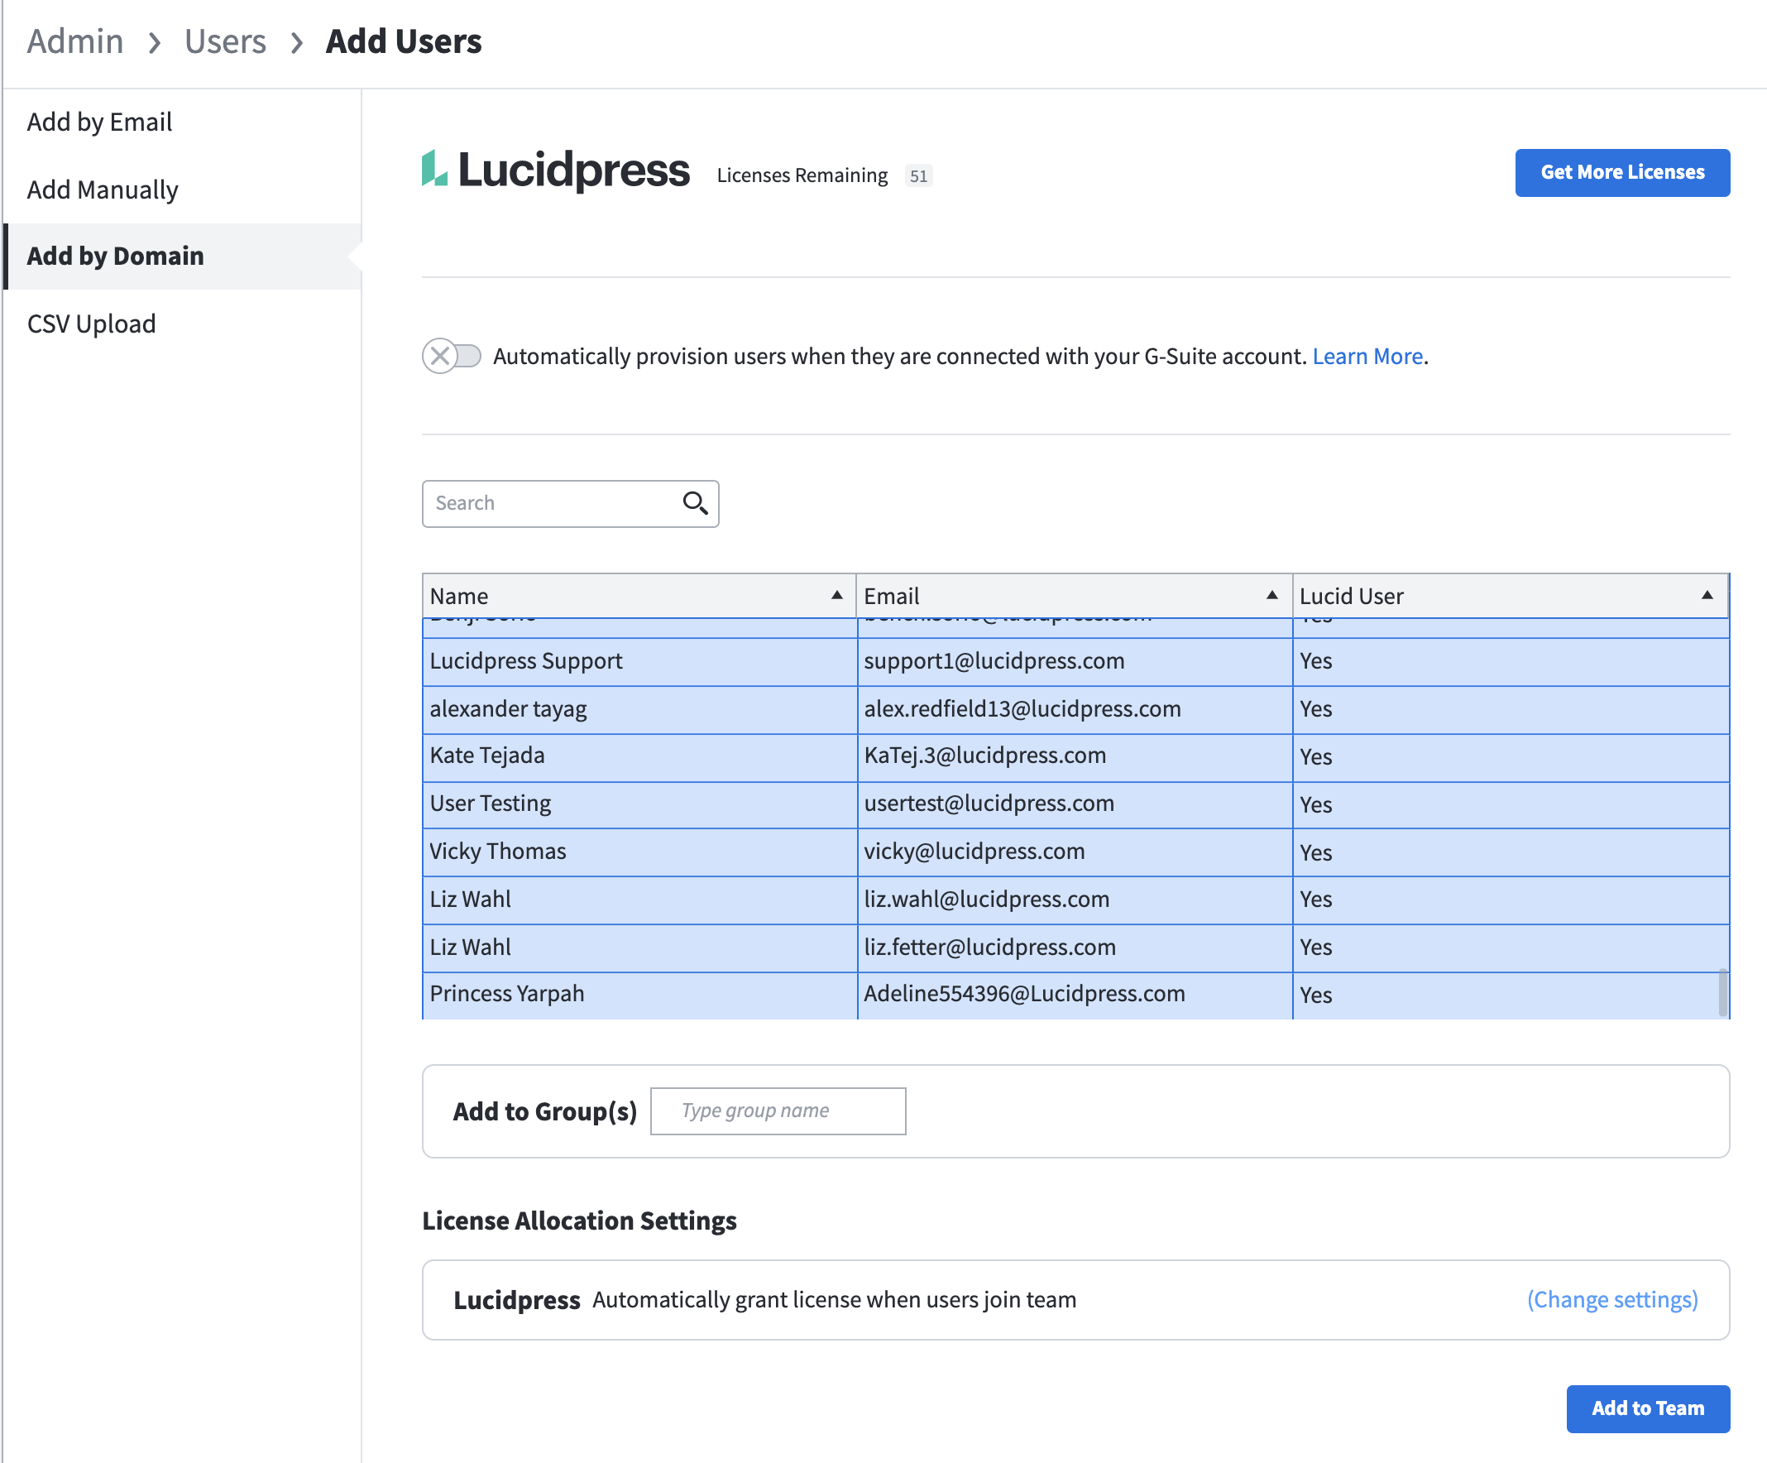
Task: Open CSV Upload section
Action: coord(91,324)
